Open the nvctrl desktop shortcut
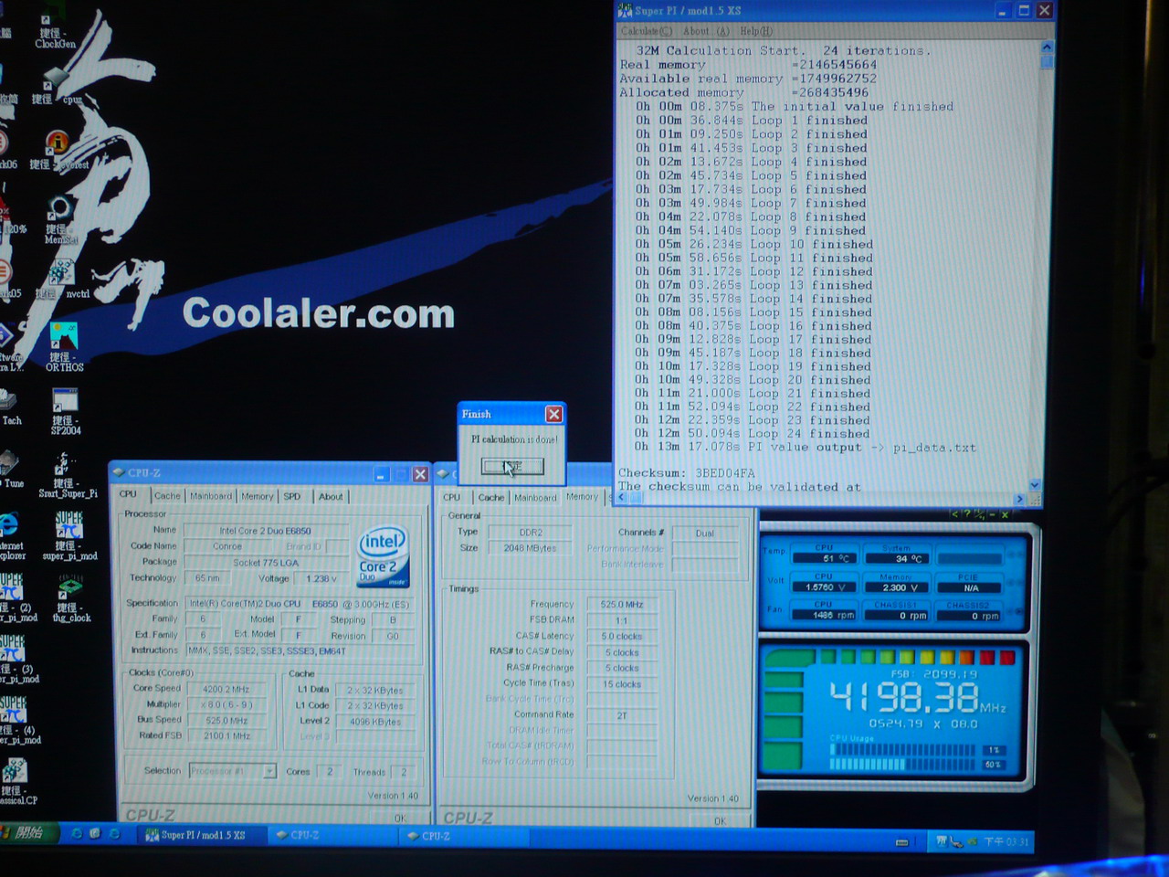This screenshot has height=877, width=1169. click(x=62, y=279)
